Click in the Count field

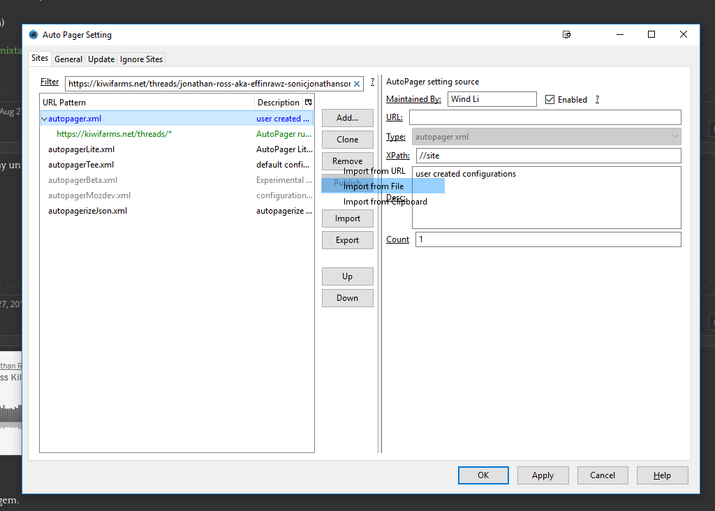coord(548,239)
